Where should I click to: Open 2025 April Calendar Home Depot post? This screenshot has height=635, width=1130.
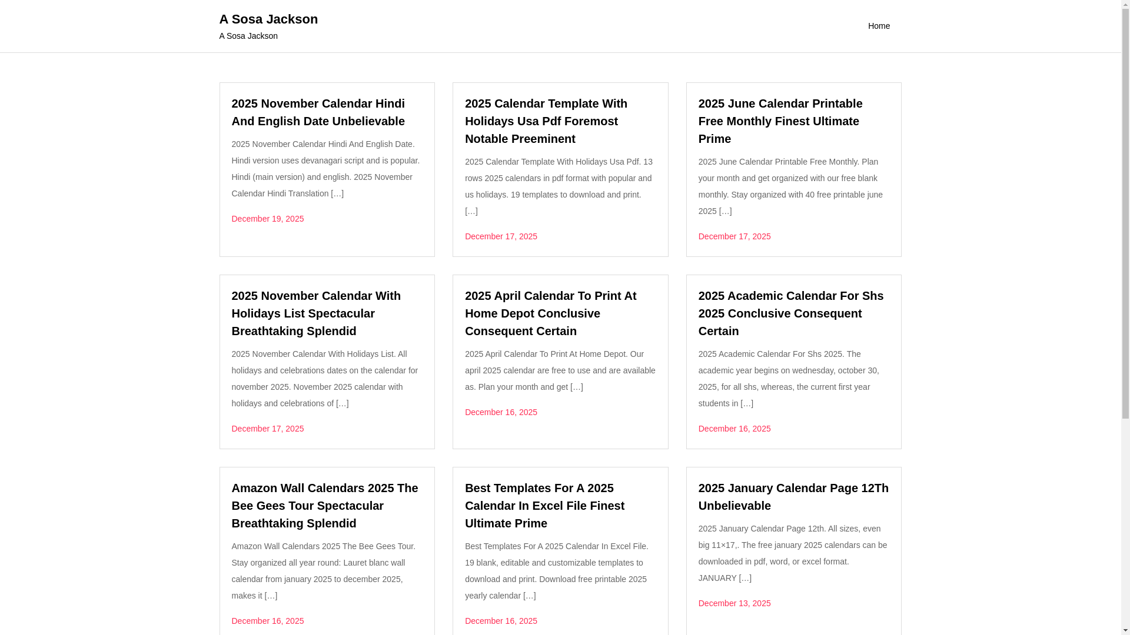550,313
